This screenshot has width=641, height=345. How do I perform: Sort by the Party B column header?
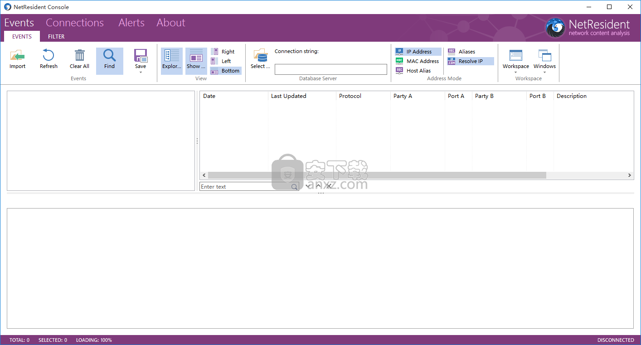click(499, 96)
